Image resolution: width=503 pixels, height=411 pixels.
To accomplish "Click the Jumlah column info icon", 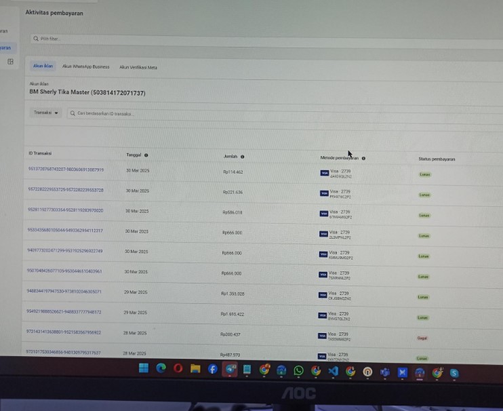I will pos(242,157).
